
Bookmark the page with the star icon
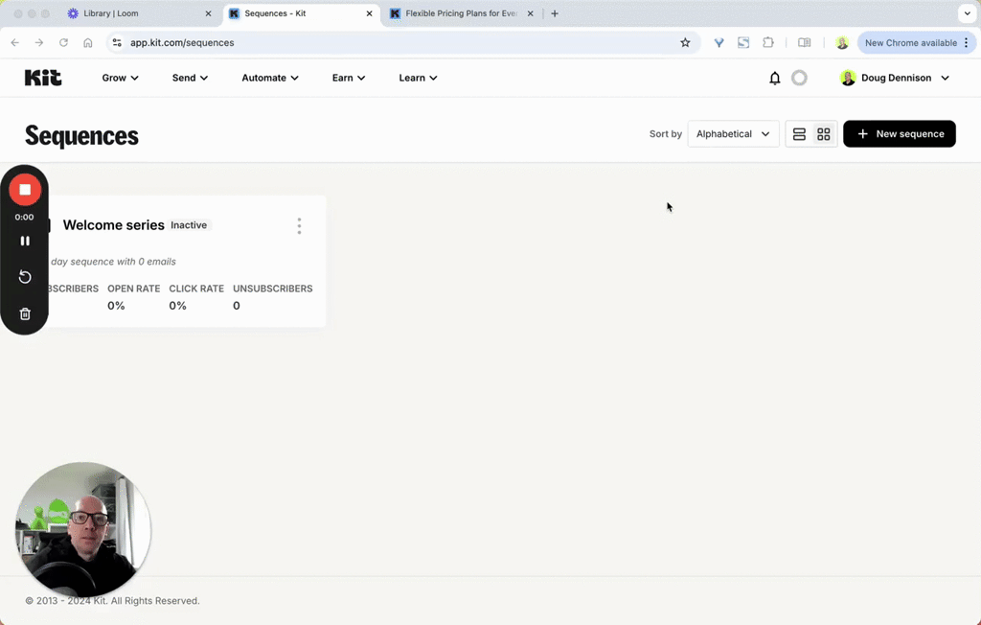(685, 42)
